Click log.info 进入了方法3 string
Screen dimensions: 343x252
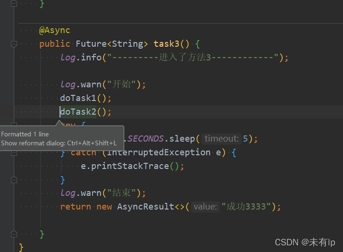[x=192, y=58]
